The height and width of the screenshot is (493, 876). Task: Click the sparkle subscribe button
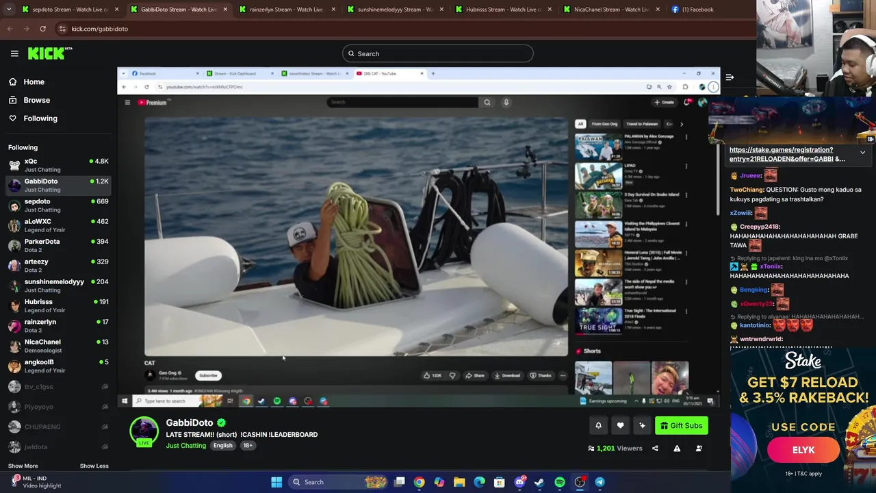point(642,426)
